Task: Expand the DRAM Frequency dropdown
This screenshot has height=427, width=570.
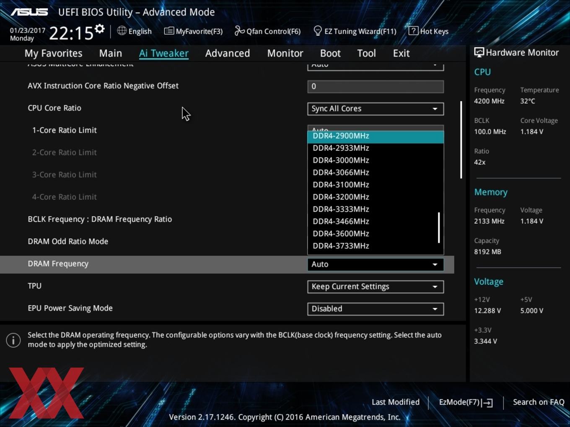Action: [376, 265]
